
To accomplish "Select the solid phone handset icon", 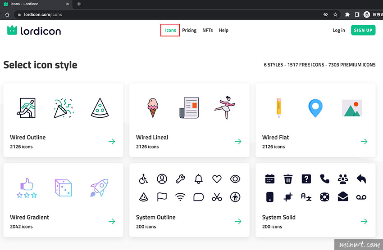I will pyautogui.click(x=324, y=179).
